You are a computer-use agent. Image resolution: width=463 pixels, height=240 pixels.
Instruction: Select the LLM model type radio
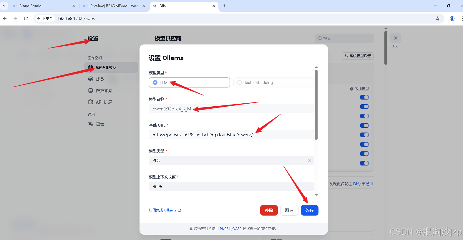point(189,82)
